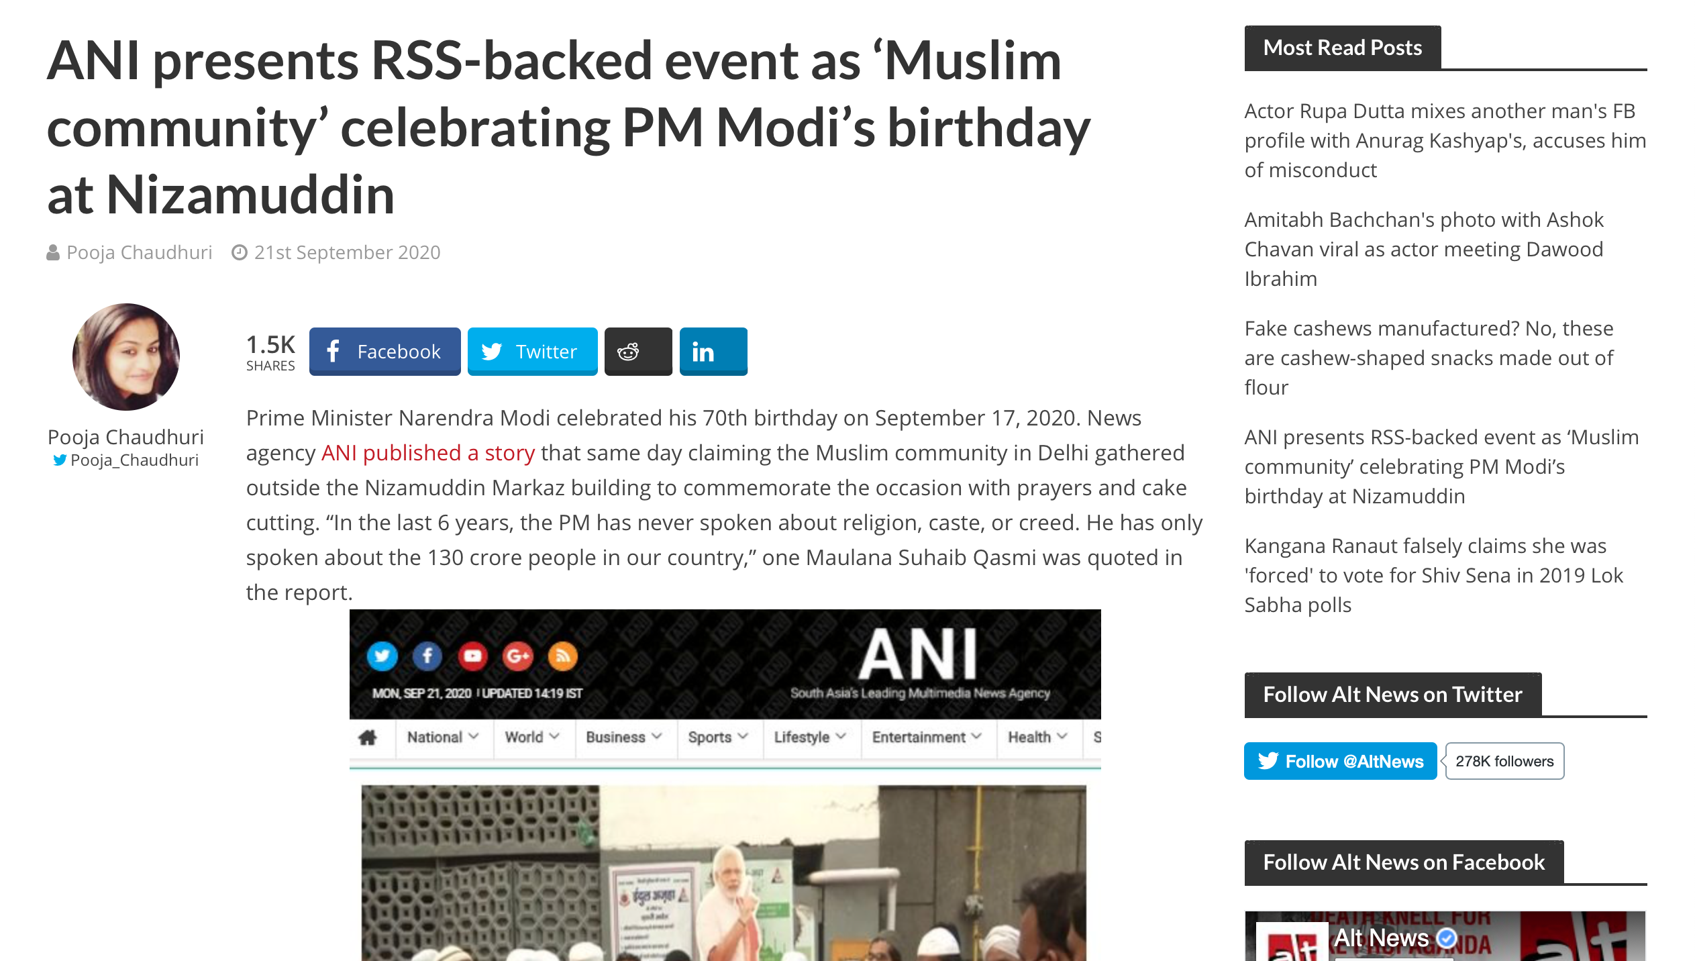1695x961 pixels.
Task: Open Pooja Chaudhuri's author profile photo
Action: pyautogui.click(x=126, y=357)
